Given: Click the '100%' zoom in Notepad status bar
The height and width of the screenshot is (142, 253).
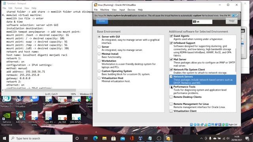Looking at the screenshot, I should point(73,94).
